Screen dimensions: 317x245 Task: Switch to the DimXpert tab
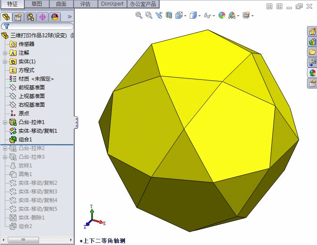pyautogui.click(x=112, y=4)
